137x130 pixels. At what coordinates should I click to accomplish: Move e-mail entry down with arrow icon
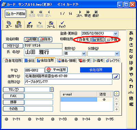click(x=116, y=109)
